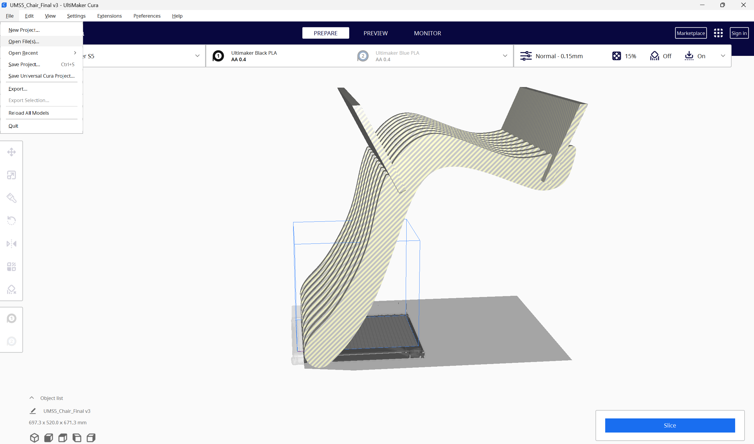Switch to left side view icon
Image resolution: width=754 pixels, height=444 pixels.
[x=77, y=438]
